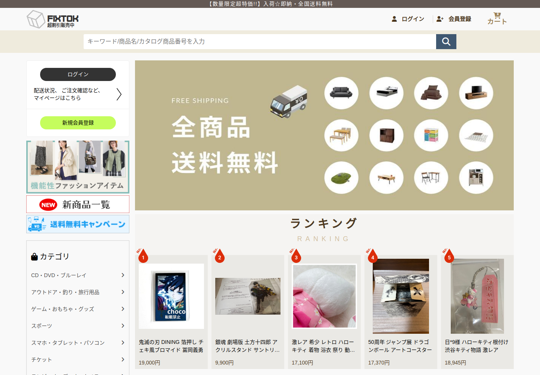Select the TV stand category circle
Viewport: 540px width, 375px height.
pyautogui.click(x=476, y=93)
